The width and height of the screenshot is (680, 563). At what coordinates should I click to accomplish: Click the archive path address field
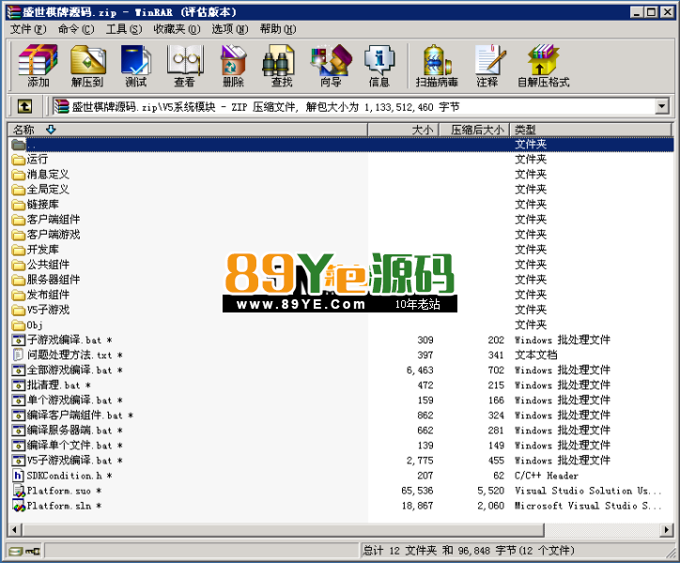click(x=353, y=106)
